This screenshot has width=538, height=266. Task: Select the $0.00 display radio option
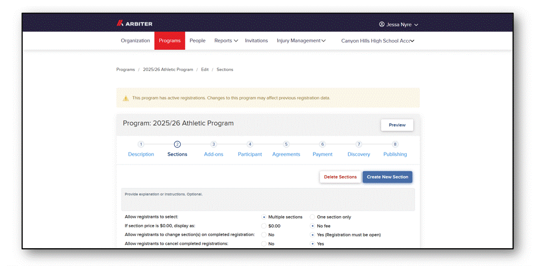264,226
